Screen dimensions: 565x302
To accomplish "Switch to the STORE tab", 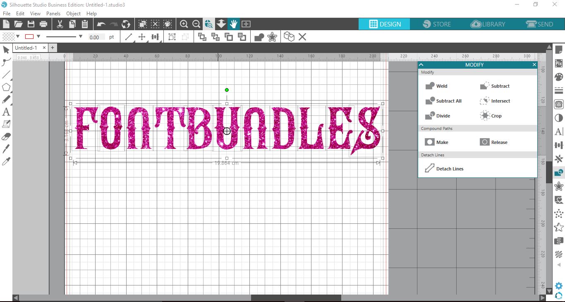I will pos(436,24).
